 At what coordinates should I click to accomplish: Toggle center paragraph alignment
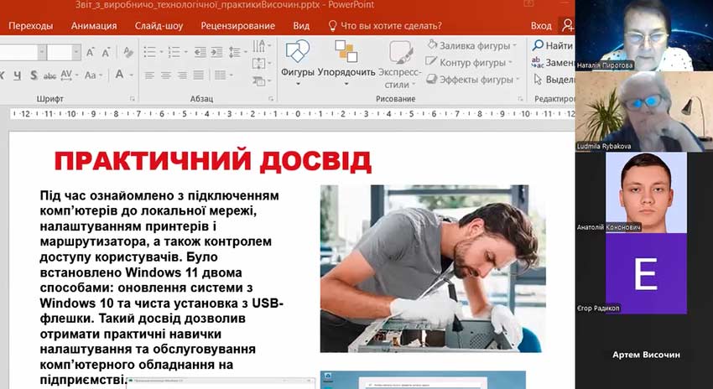(166, 75)
